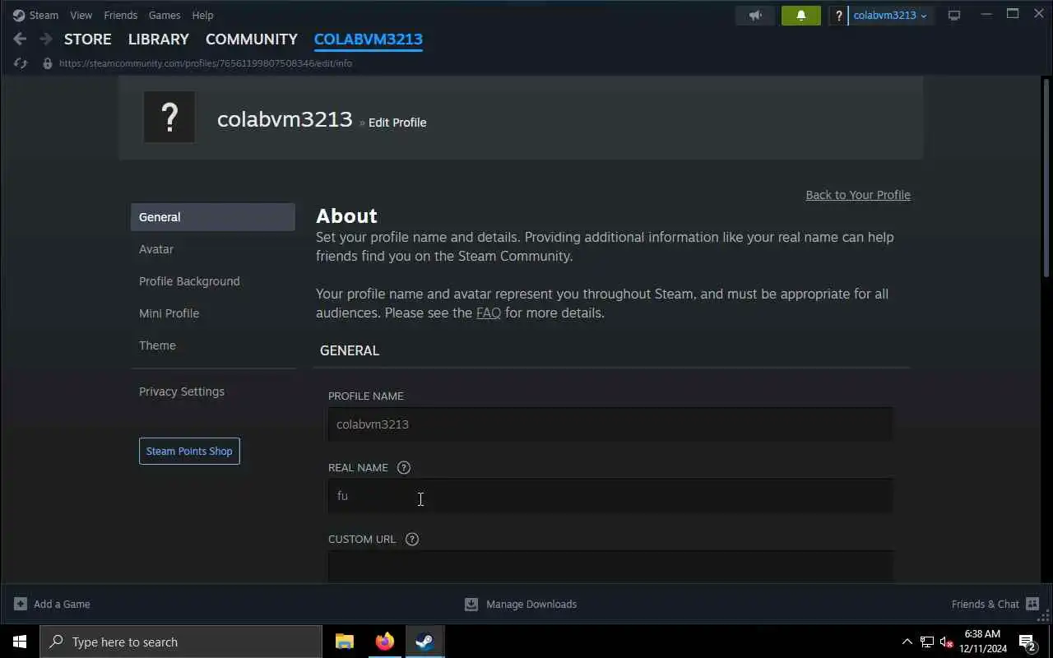
Task: Click the CUSTOM URL input field
Action: pyautogui.click(x=610, y=567)
